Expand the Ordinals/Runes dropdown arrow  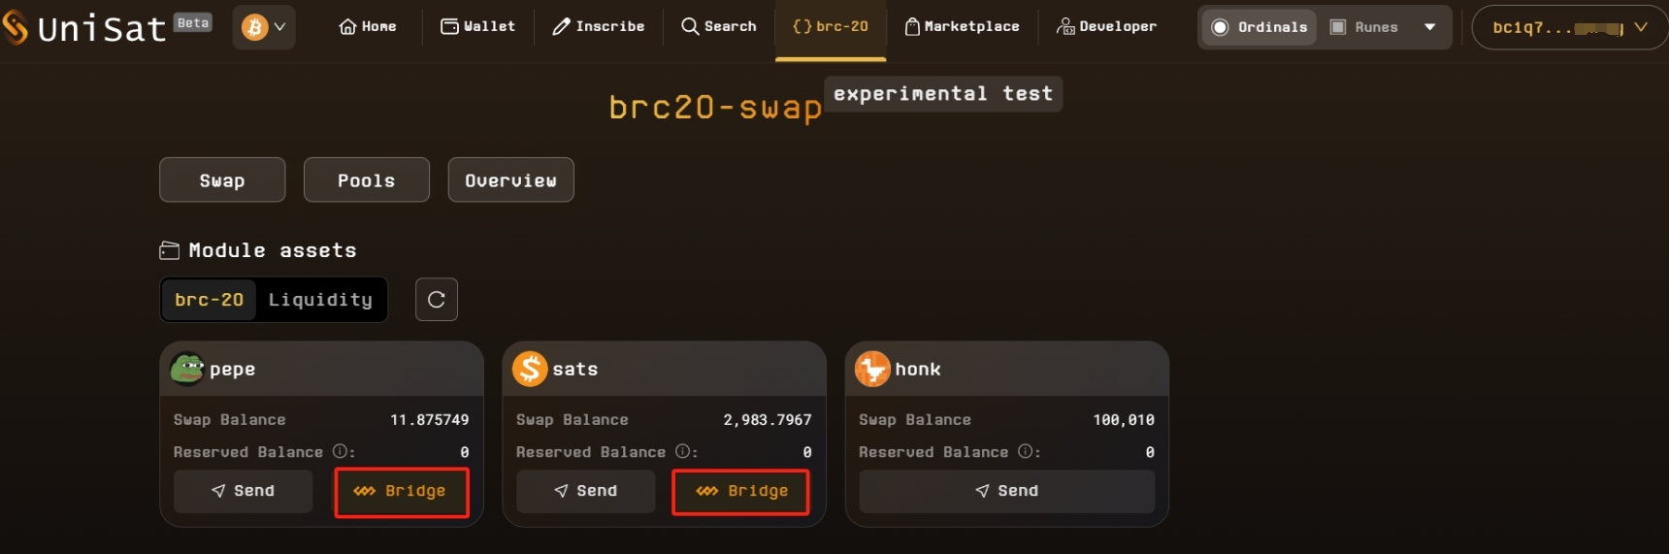point(1429,27)
